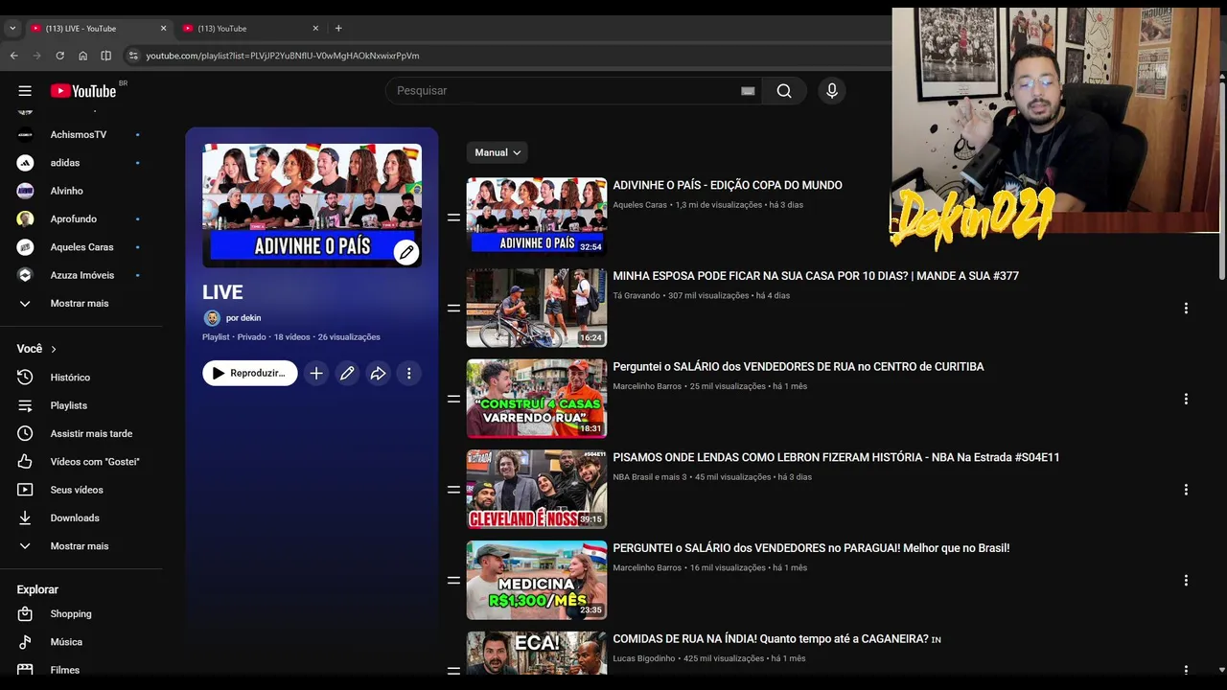1227x690 pixels.
Task: Open Aqueles Caras channel subscription
Action: (81, 247)
